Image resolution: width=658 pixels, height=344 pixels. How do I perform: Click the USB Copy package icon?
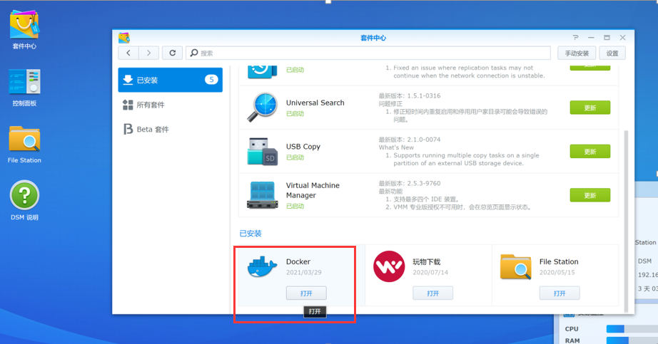point(261,151)
